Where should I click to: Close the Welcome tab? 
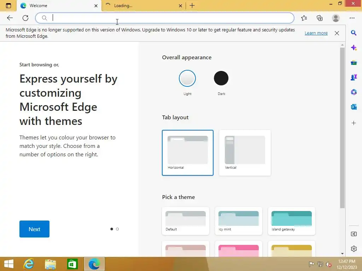[96, 6]
